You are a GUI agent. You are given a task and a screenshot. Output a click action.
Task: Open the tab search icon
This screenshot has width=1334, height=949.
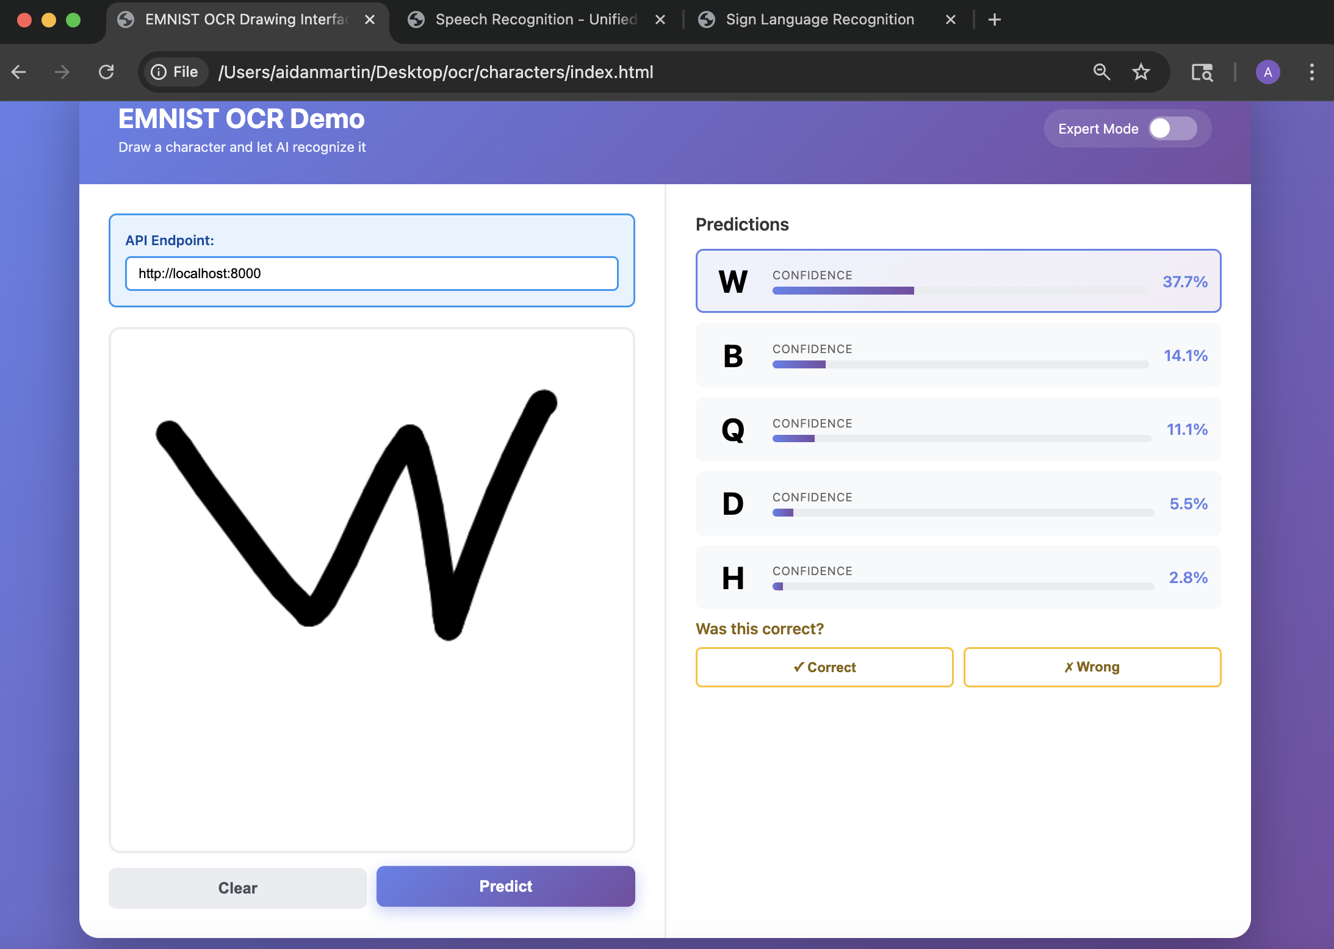coord(1202,72)
